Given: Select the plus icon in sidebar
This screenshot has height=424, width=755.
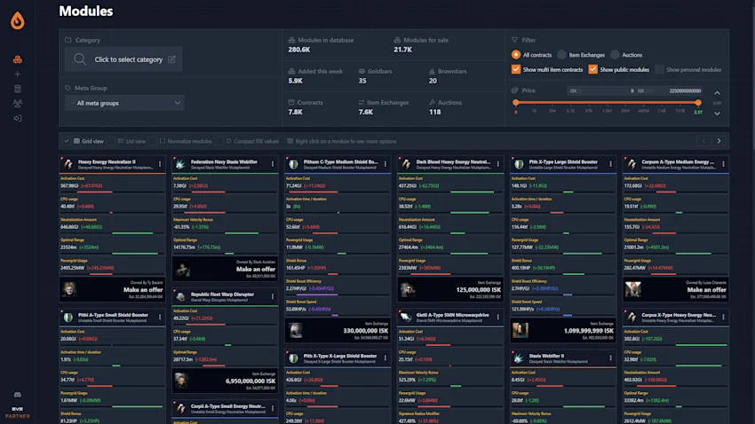Looking at the screenshot, I should pos(18,74).
